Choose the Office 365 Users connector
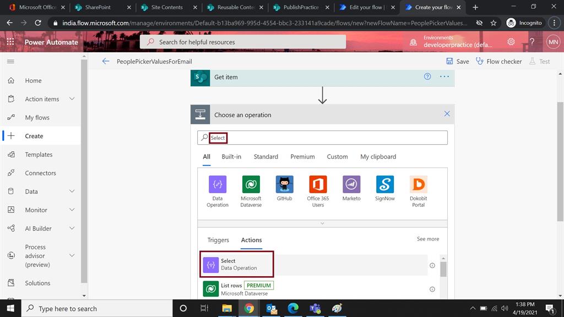The width and height of the screenshot is (564, 317). pos(318,184)
